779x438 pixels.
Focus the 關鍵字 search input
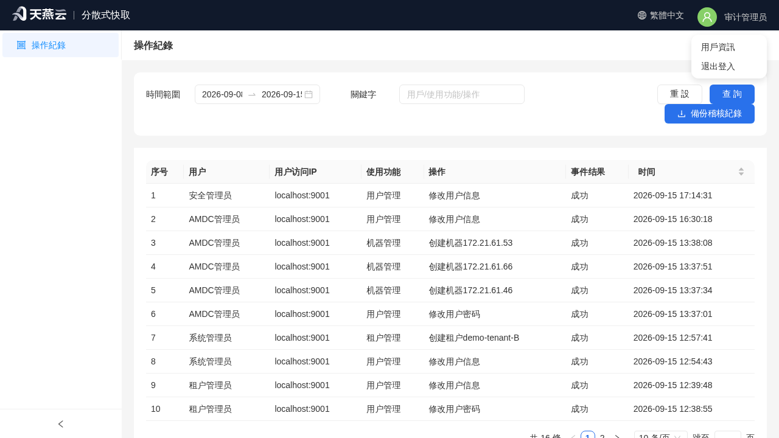pos(462,94)
